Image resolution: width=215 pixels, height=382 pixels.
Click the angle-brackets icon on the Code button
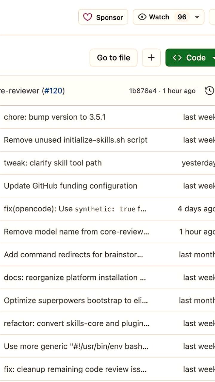coord(177,58)
